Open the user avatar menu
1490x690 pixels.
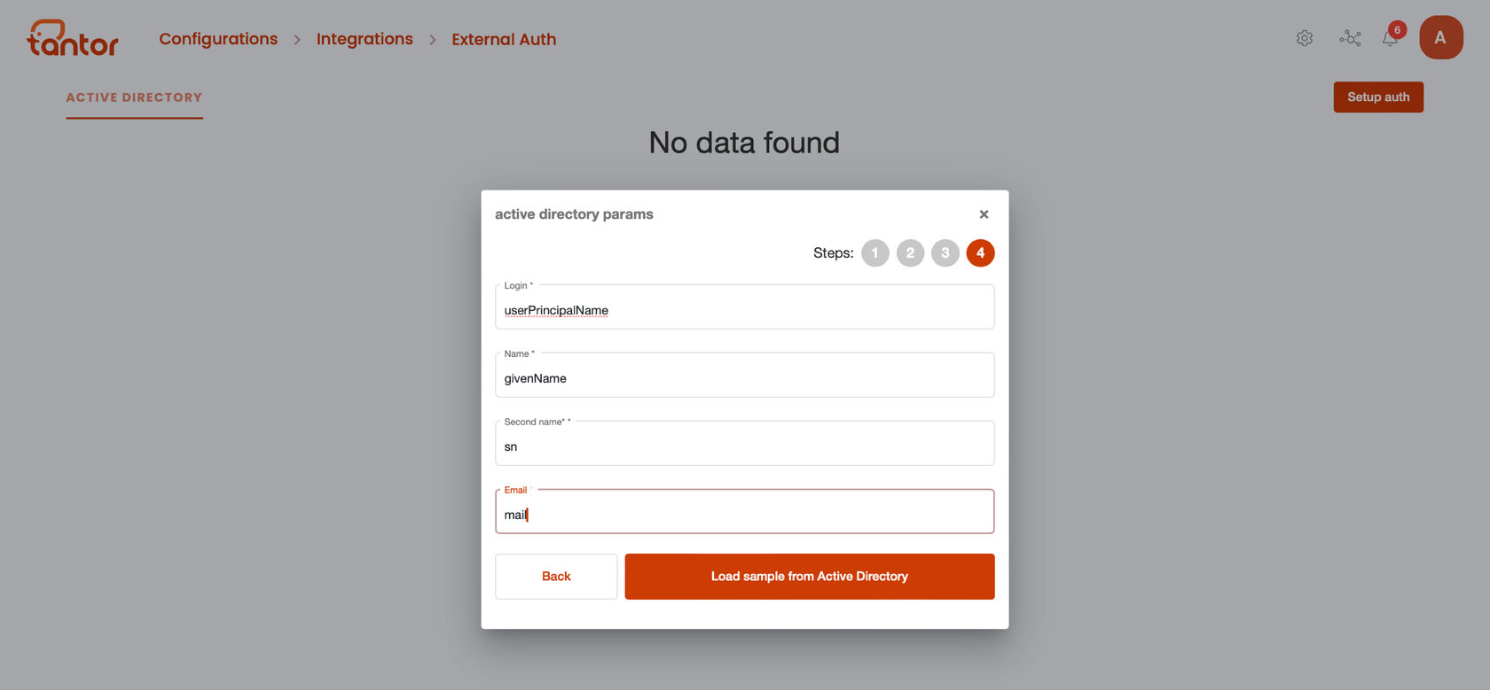click(x=1440, y=37)
